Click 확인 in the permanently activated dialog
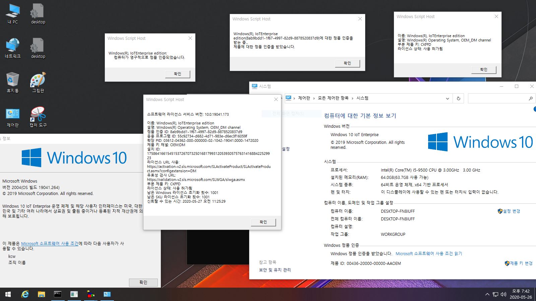Image resolution: width=536 pixels, height=301 pixels. (x=178, y=74)
